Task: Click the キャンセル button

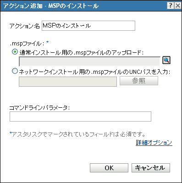Action: coord(151,168)
